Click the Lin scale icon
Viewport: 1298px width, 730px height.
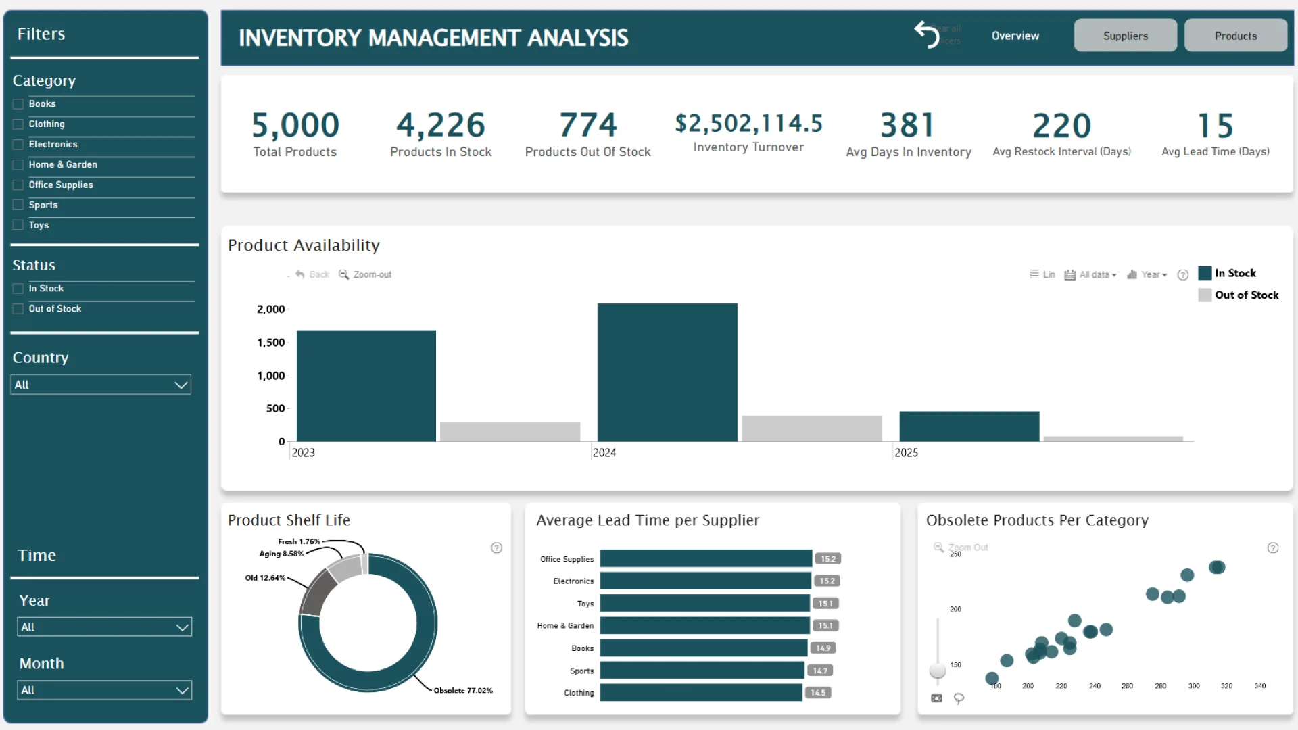1034,274
